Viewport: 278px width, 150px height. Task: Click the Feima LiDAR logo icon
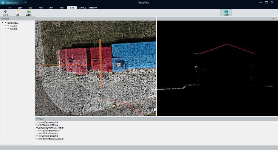3,2
